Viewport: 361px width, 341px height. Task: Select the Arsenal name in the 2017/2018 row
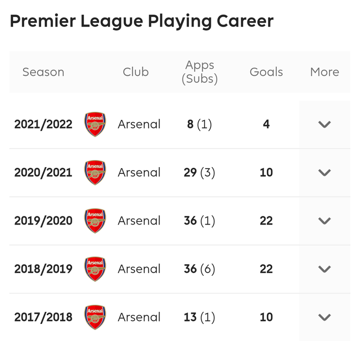[139, 317]
